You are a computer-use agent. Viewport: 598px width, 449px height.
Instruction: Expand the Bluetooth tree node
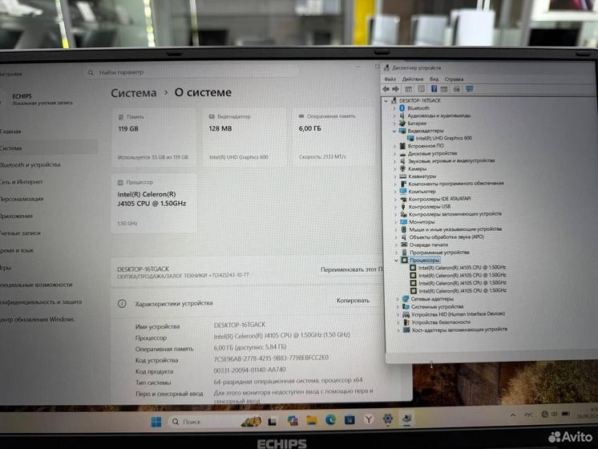tap(394, 108)
